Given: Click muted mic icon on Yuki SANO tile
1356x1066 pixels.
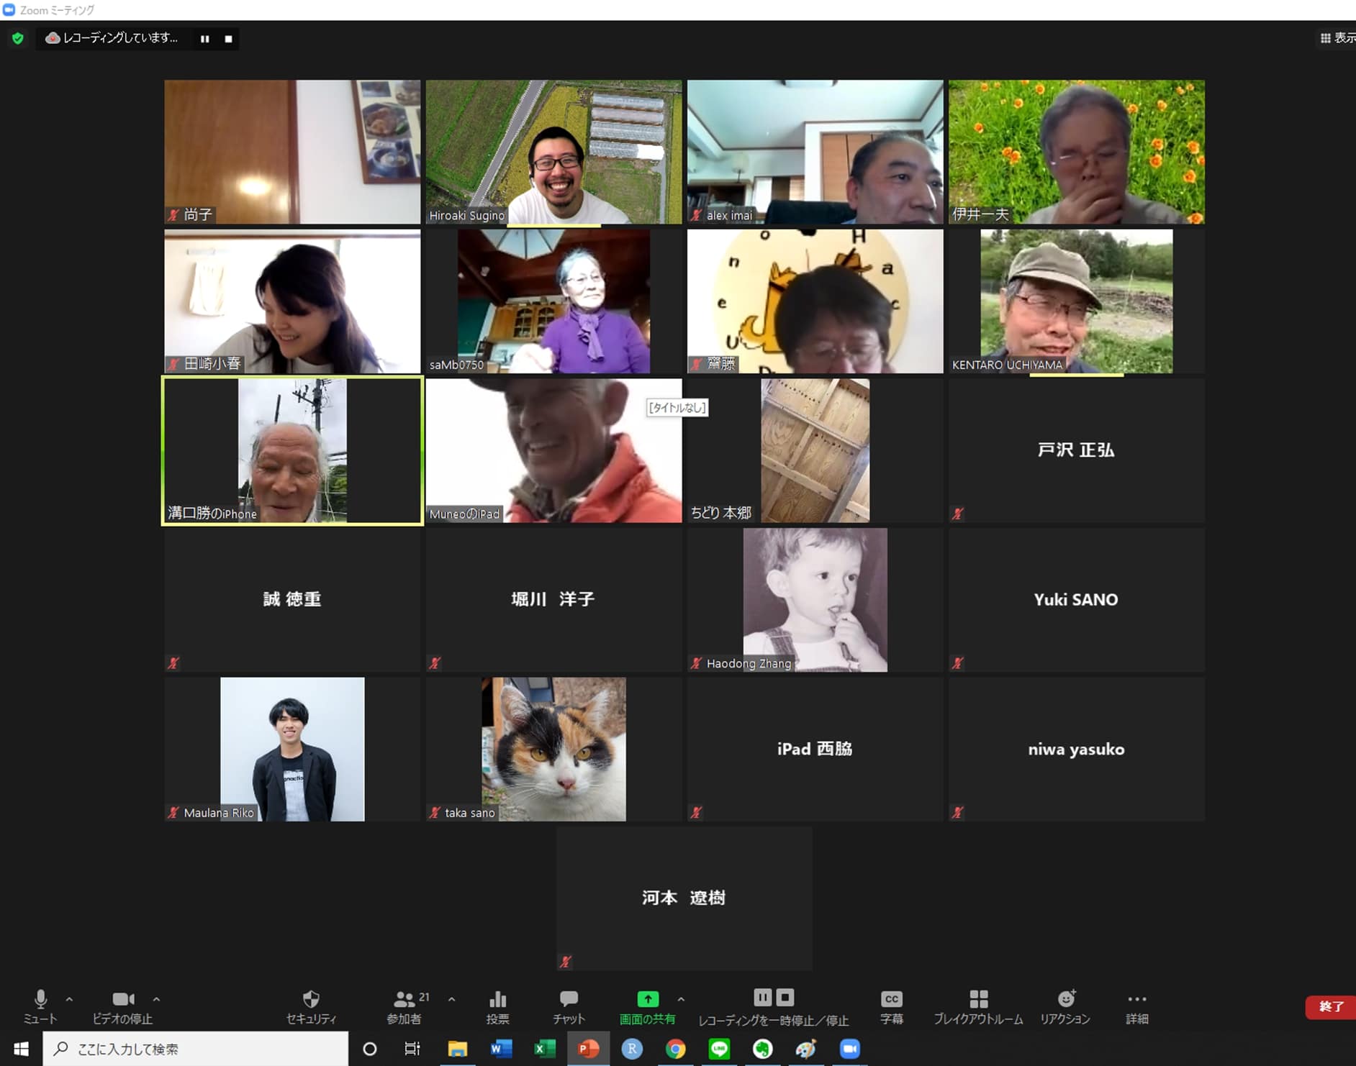Looking at the screenshot, I should click(958, 663).
